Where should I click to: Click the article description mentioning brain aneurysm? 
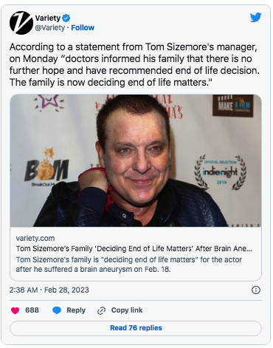click(x=129, y=265)
